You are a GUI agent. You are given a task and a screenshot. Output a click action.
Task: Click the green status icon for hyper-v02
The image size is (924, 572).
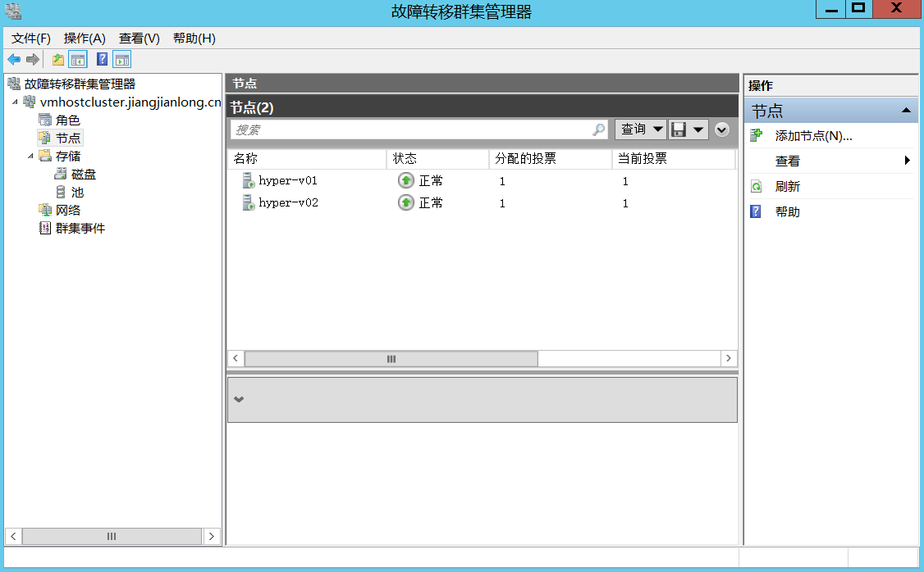click(x=405, y=202)
